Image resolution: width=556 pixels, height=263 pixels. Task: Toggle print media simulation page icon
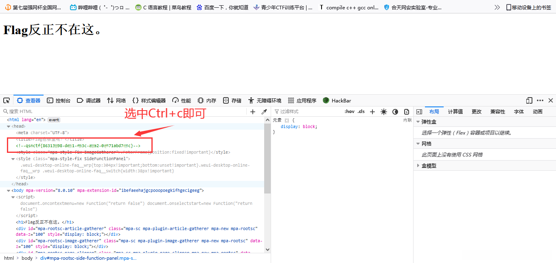tap(406, 112)
